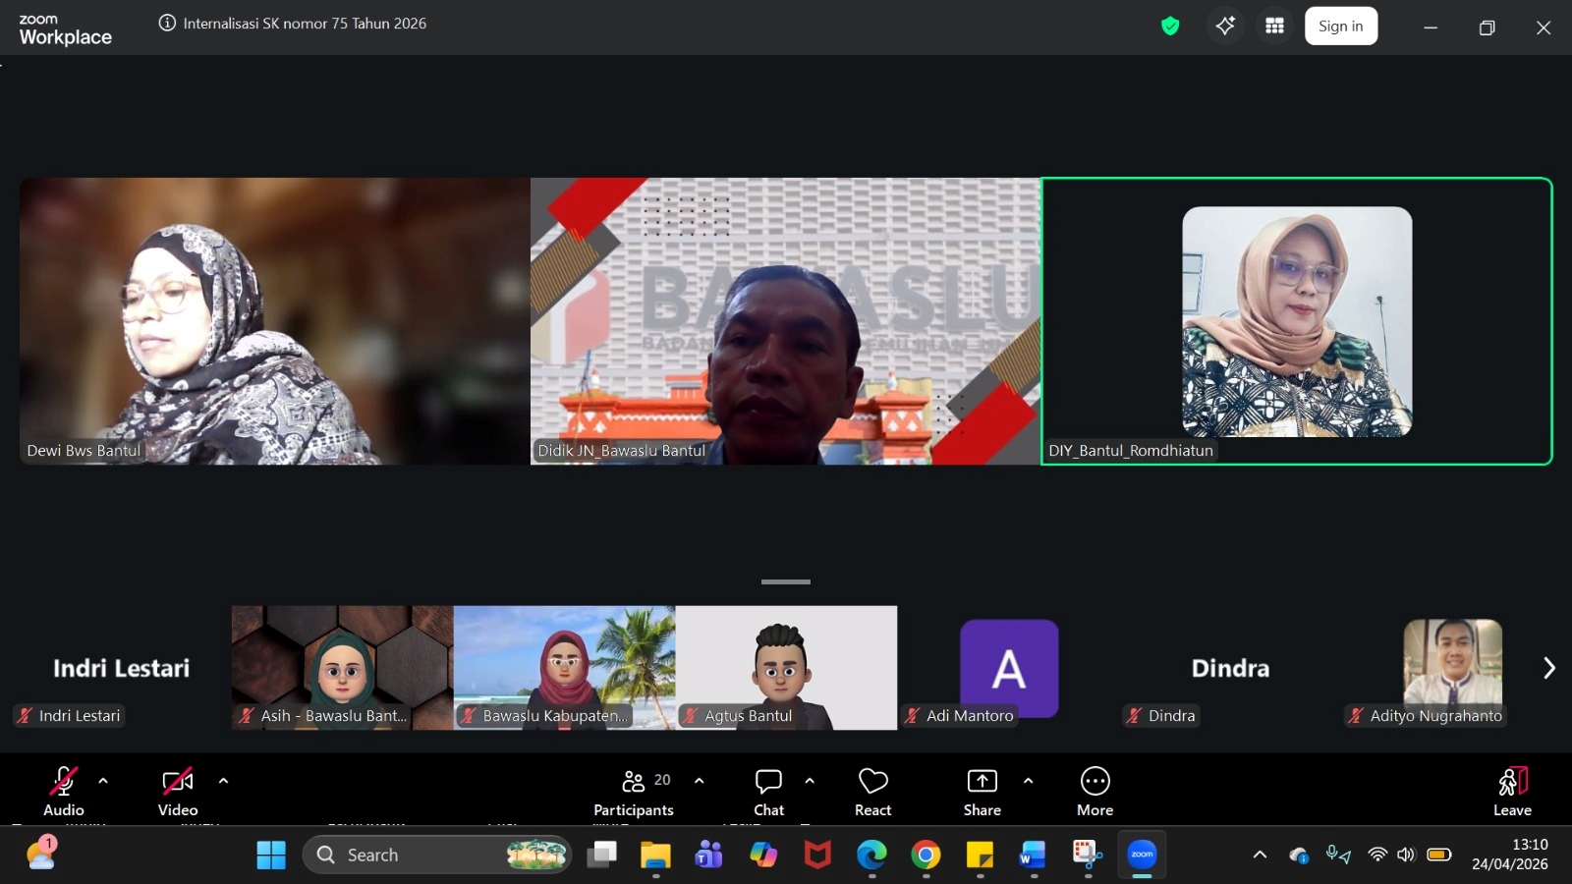Expand the arrow next to Share

pos(1028,781)
